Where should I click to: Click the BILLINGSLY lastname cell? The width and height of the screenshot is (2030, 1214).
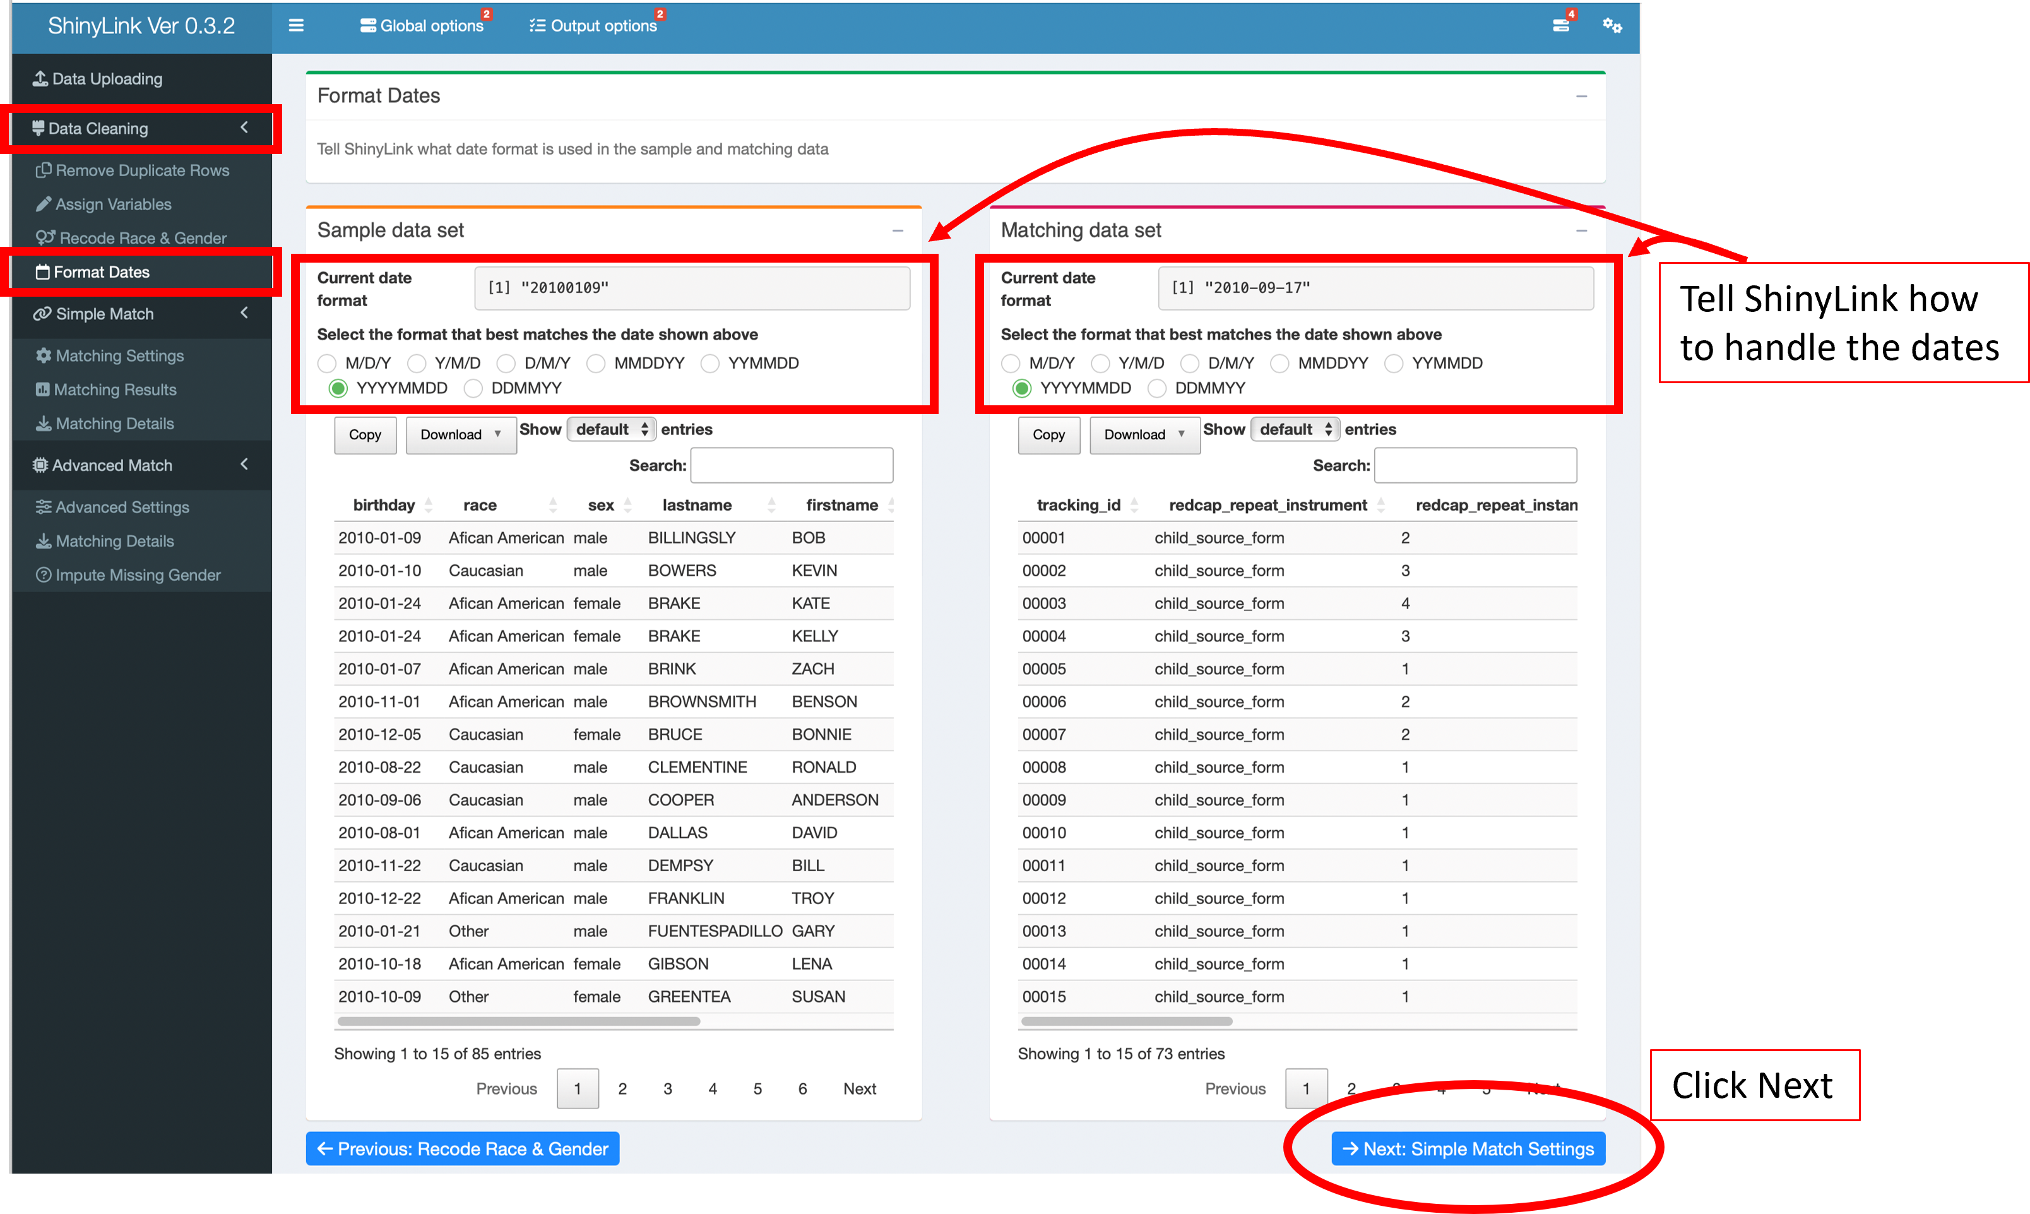pos(692,537)
